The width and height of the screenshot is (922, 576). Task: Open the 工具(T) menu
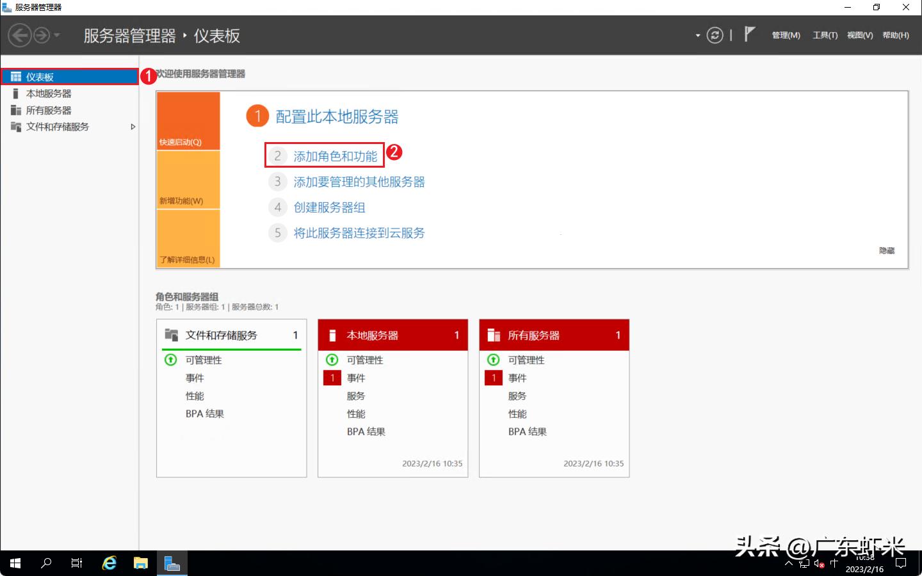tap(825, 35)
